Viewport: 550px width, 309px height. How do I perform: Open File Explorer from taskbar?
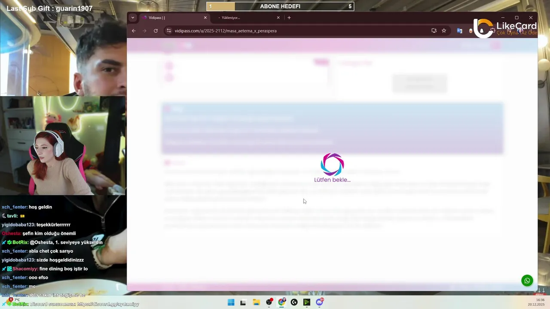tap(256, 302)
